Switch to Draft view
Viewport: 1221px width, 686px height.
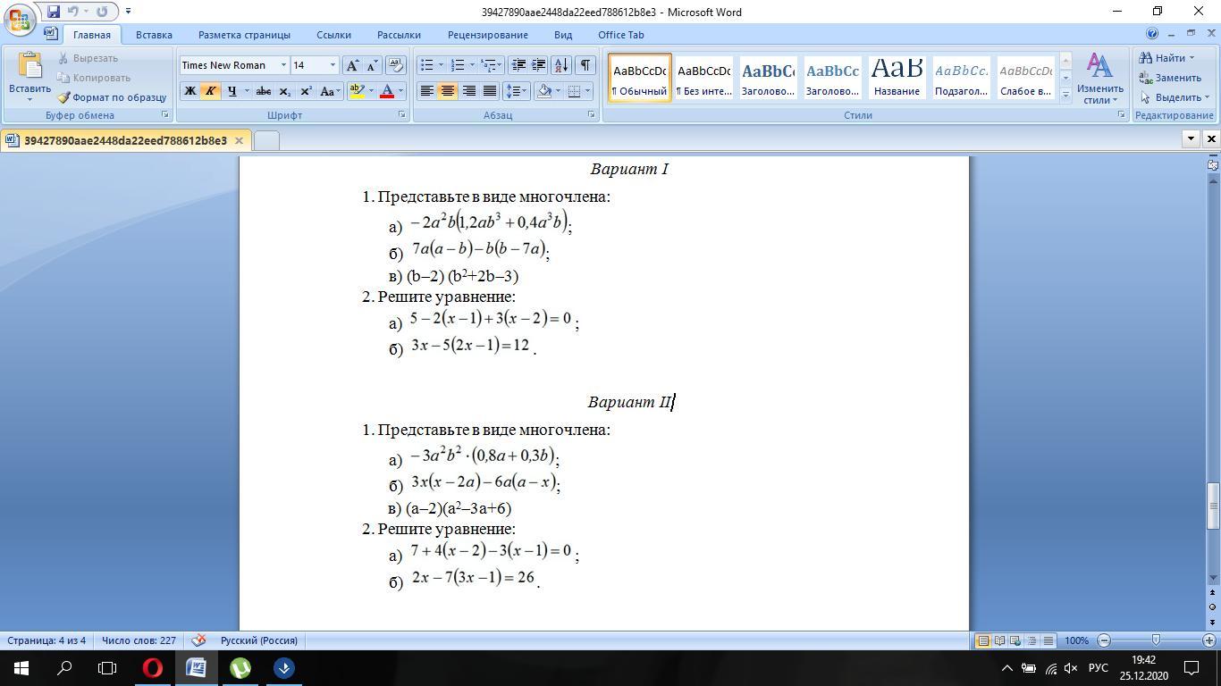[1048, 640]
